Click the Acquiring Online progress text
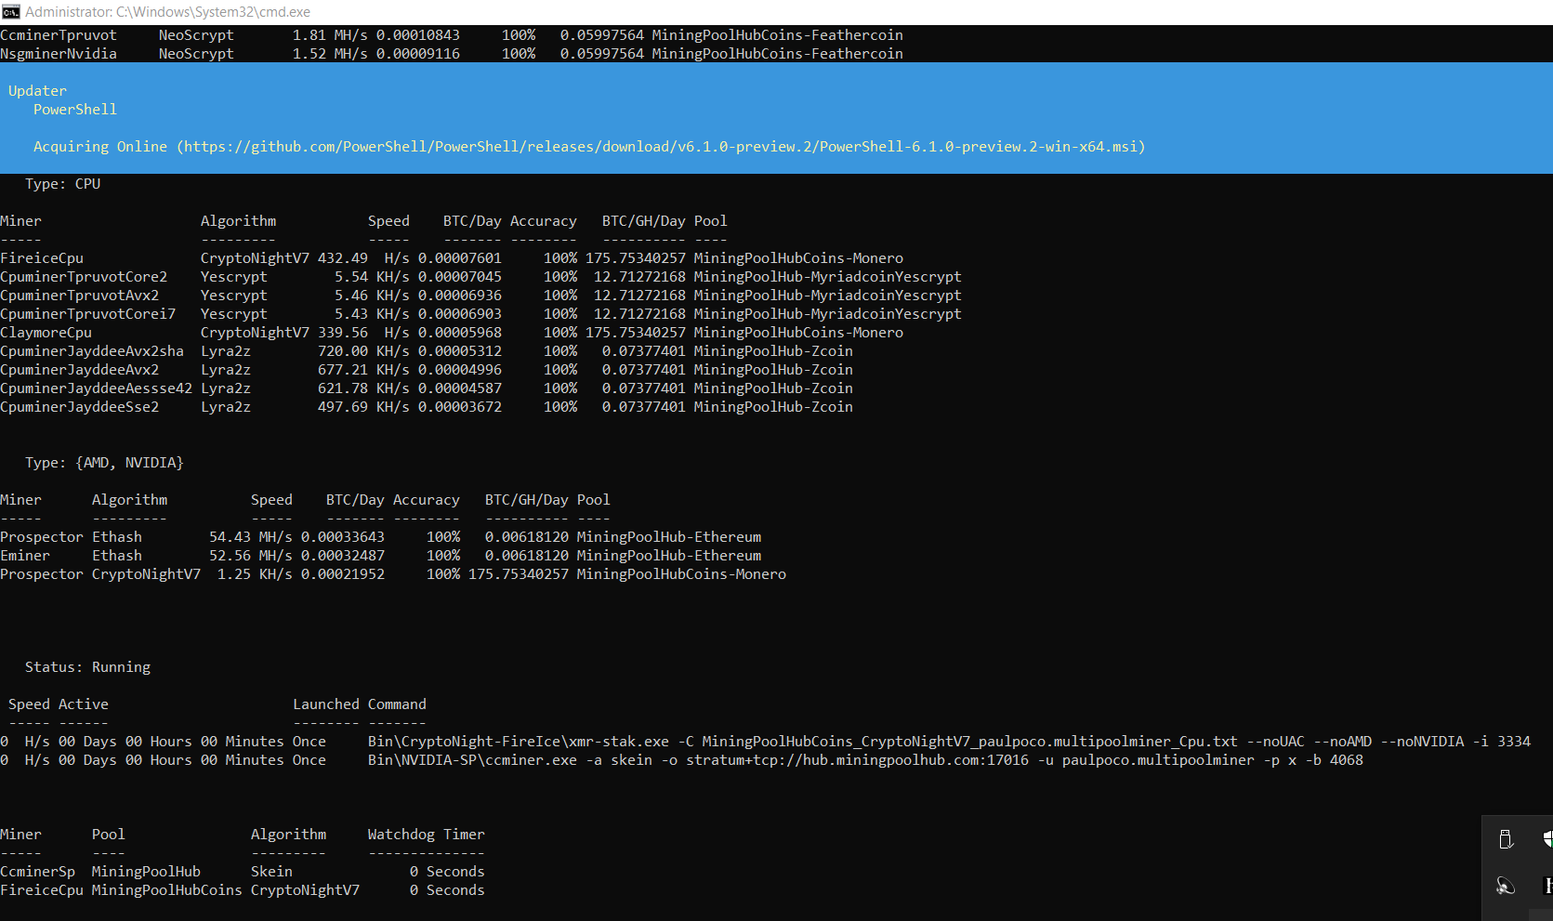 (99, 146)
